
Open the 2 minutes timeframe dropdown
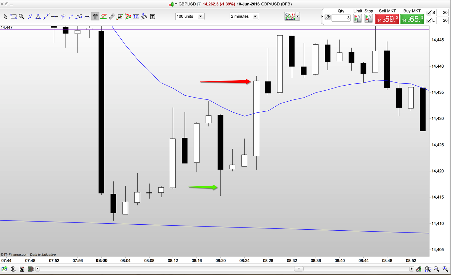[x=244, y=16]
